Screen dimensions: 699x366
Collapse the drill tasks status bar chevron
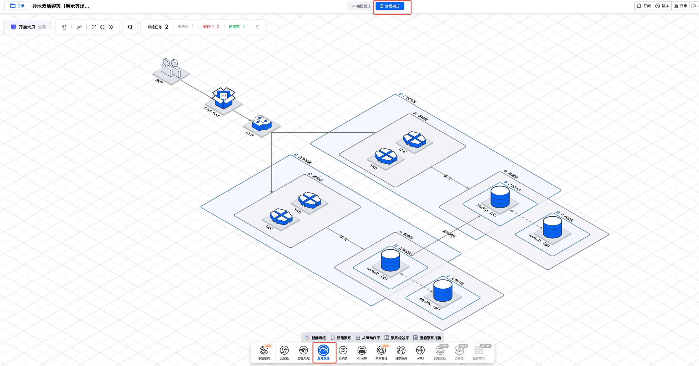tap(257, 27)
